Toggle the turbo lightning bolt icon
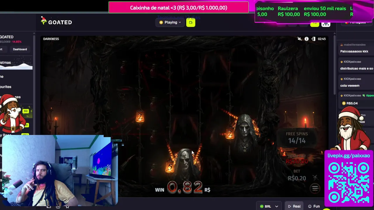 tap(315, 177)
